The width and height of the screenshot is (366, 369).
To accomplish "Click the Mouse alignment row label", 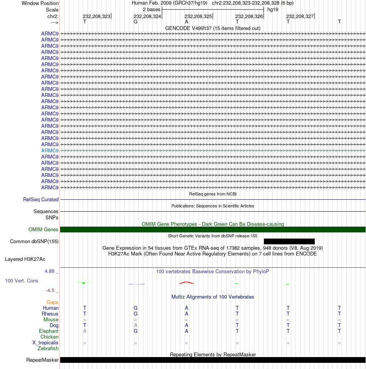I will click(51, 320).
